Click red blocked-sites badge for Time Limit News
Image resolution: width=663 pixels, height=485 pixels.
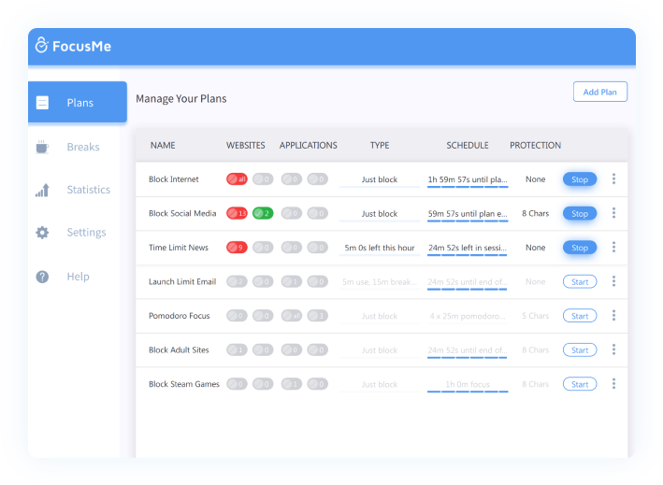237,248
